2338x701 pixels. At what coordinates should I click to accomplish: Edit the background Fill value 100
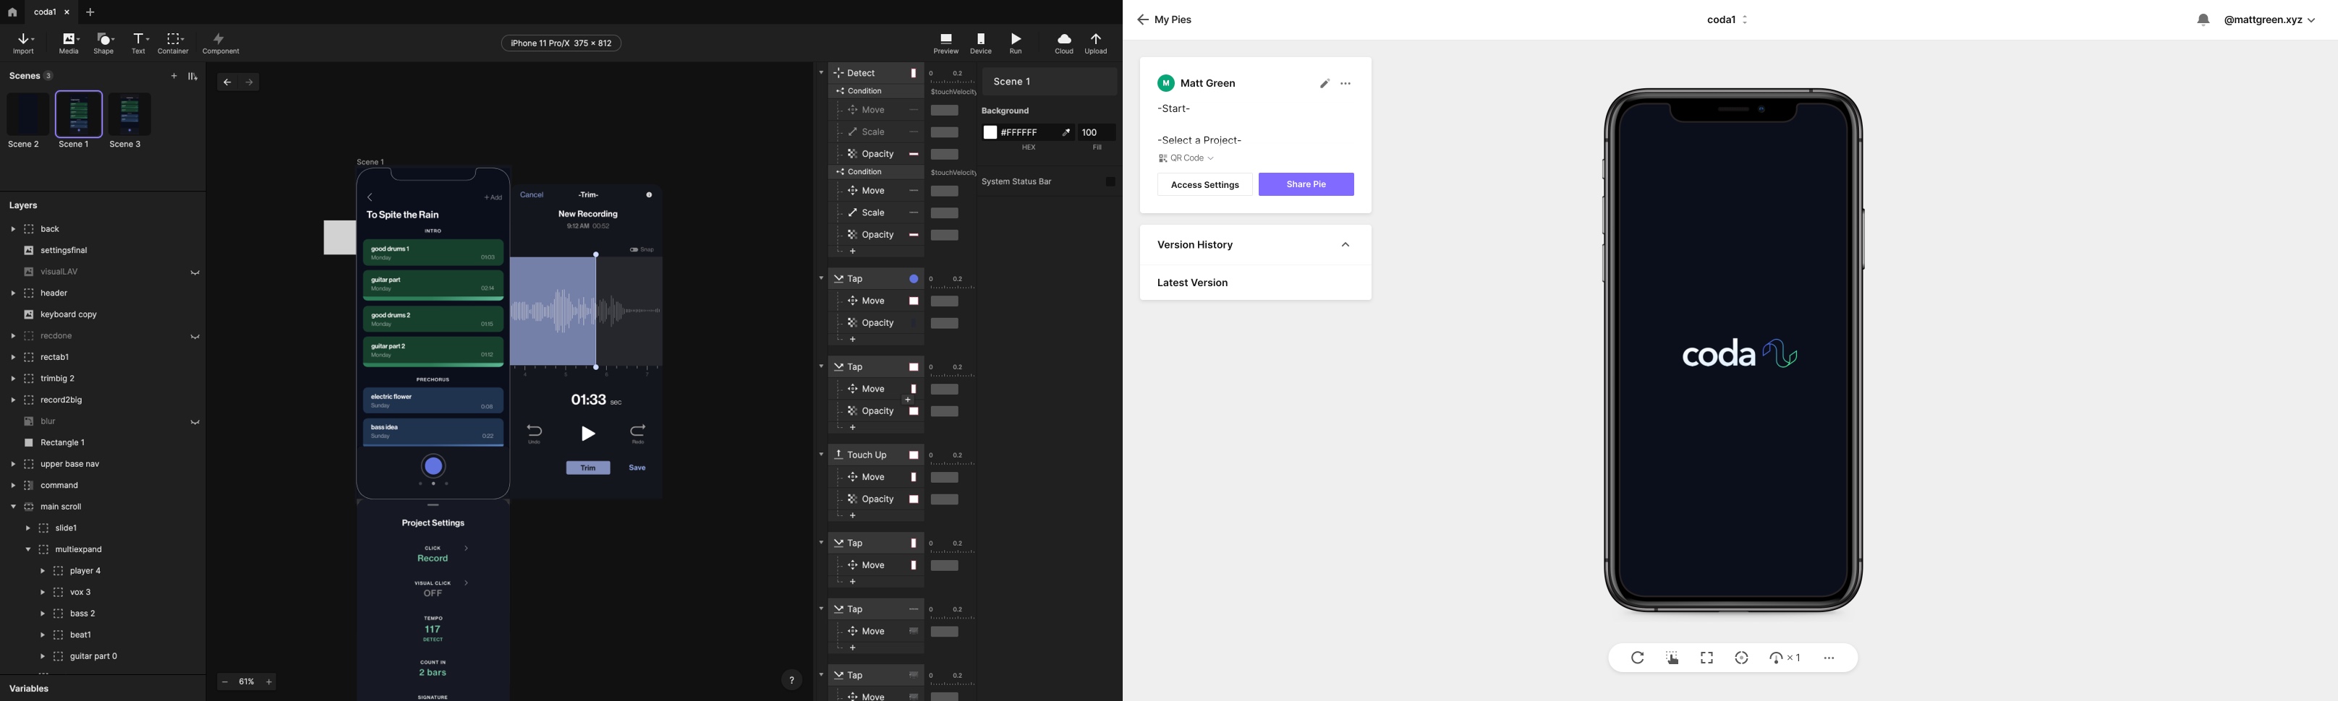click(1097, 132)
